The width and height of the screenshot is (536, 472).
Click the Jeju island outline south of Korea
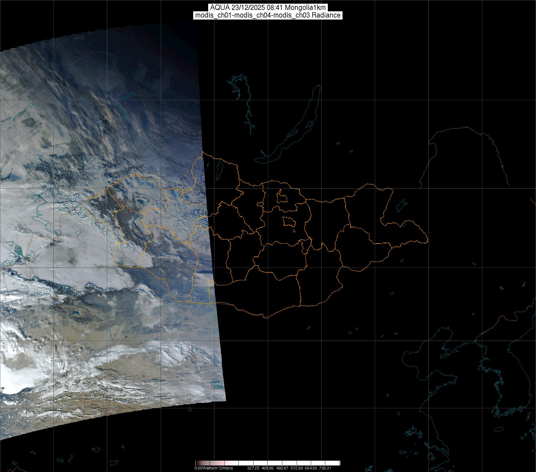(x=500, y=437)
